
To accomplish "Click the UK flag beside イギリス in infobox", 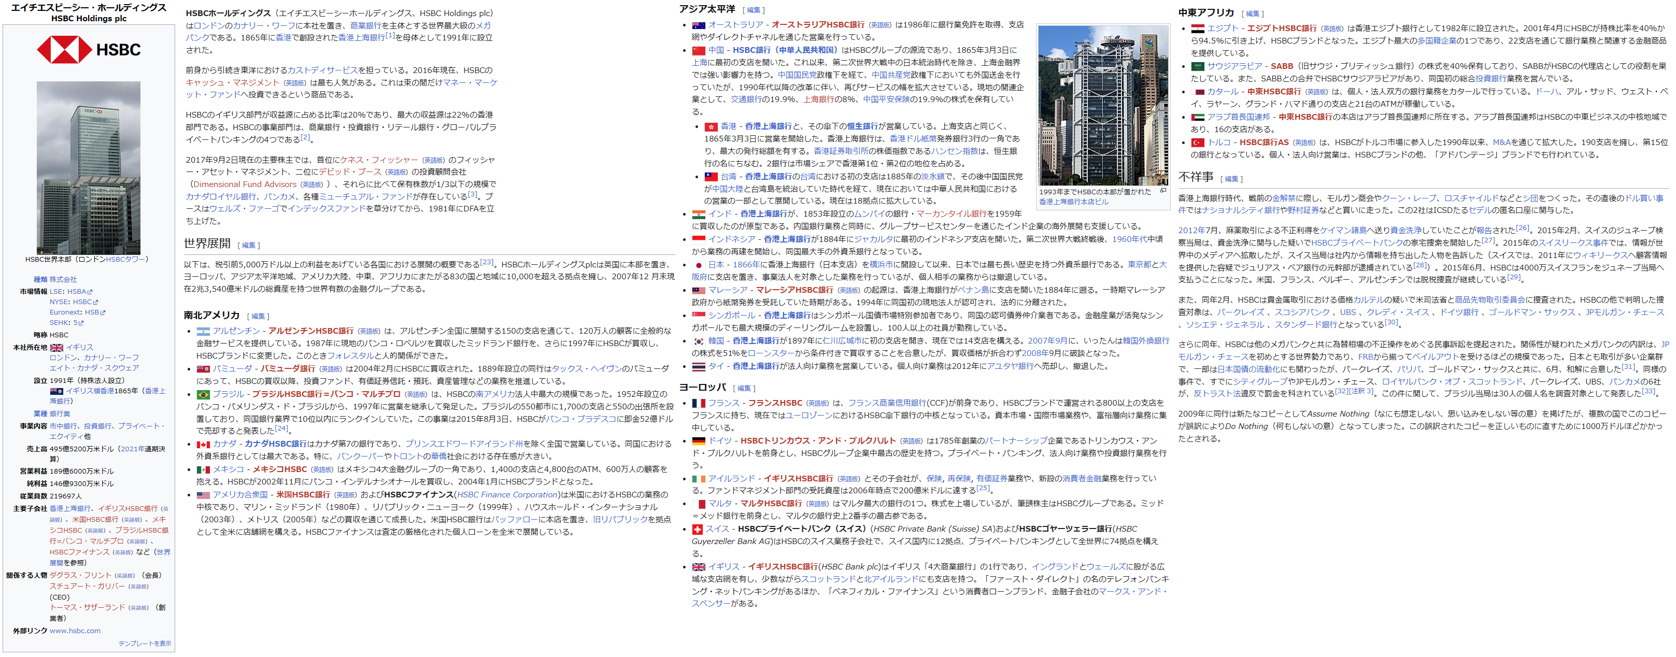I will [x=56, y=348].
